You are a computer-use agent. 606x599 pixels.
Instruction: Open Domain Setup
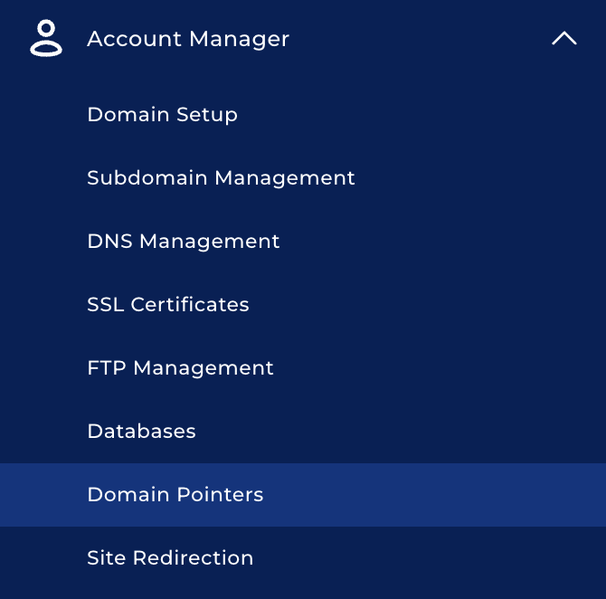click(x=162, y=115)
